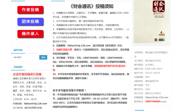Screen dimensions: 189x111
Task: Click the red 稿件录入 button
Action: coord(30,34)
